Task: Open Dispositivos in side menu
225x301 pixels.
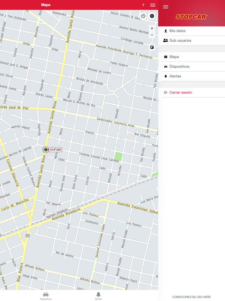Action: 193,66
